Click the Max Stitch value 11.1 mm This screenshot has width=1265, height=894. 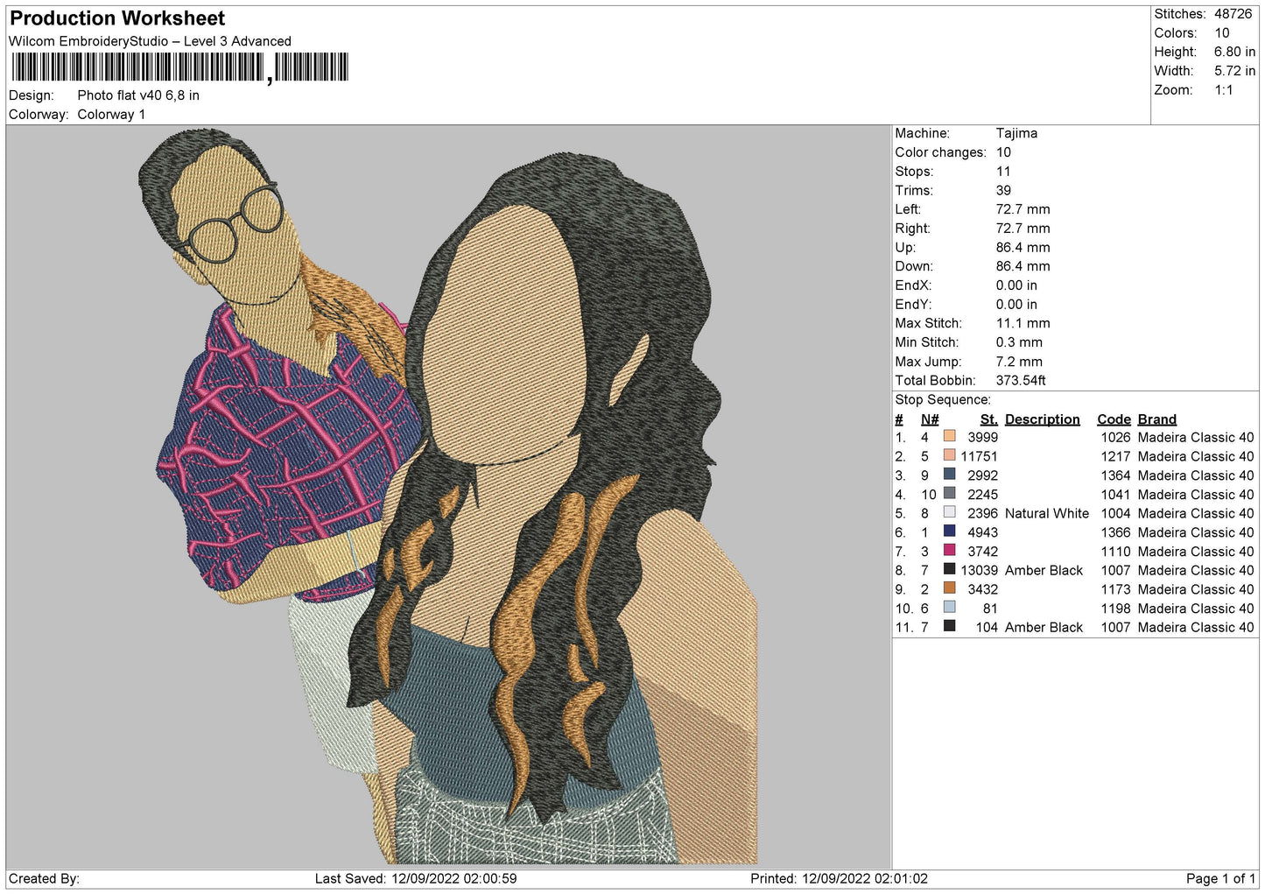(1023, 323)
